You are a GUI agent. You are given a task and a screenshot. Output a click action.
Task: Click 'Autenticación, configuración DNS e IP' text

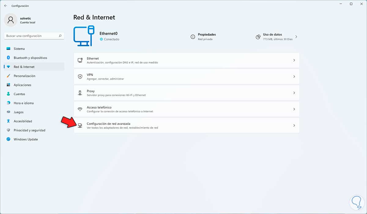[x=122, y=62]
